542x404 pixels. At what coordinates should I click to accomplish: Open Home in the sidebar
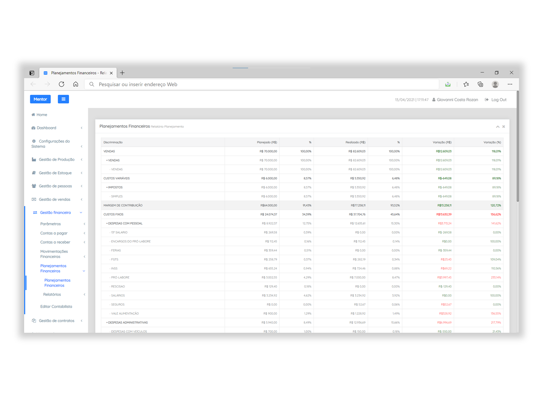[39, 115]
